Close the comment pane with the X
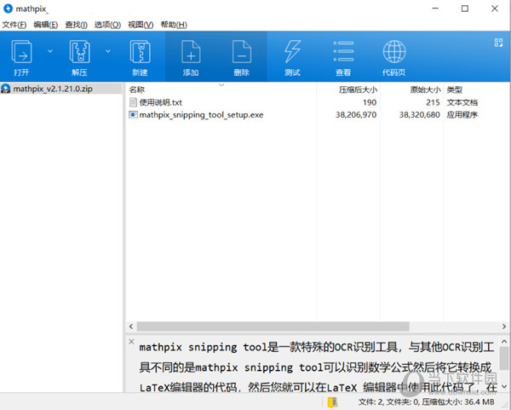511x410 pixels. (x=131, y=342)
